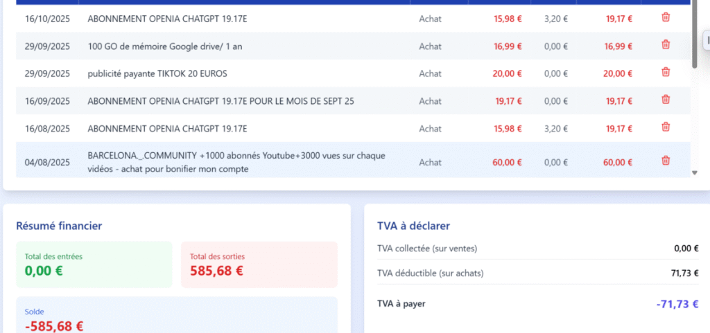Click the TVA déductible (sur achats) row

pyautogui.click(x=538, y=273)
